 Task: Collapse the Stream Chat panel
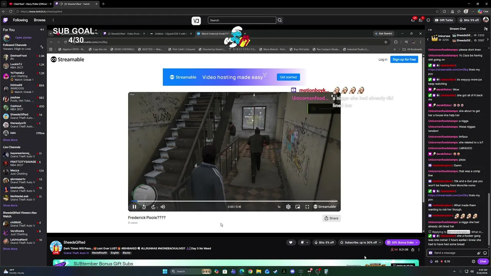[430, 30]
